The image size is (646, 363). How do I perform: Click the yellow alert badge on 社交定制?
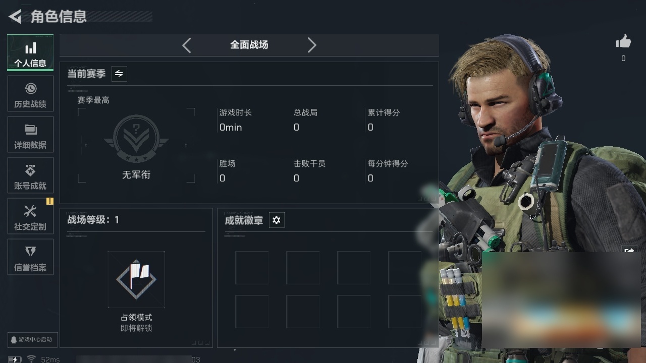coord(49,201)
